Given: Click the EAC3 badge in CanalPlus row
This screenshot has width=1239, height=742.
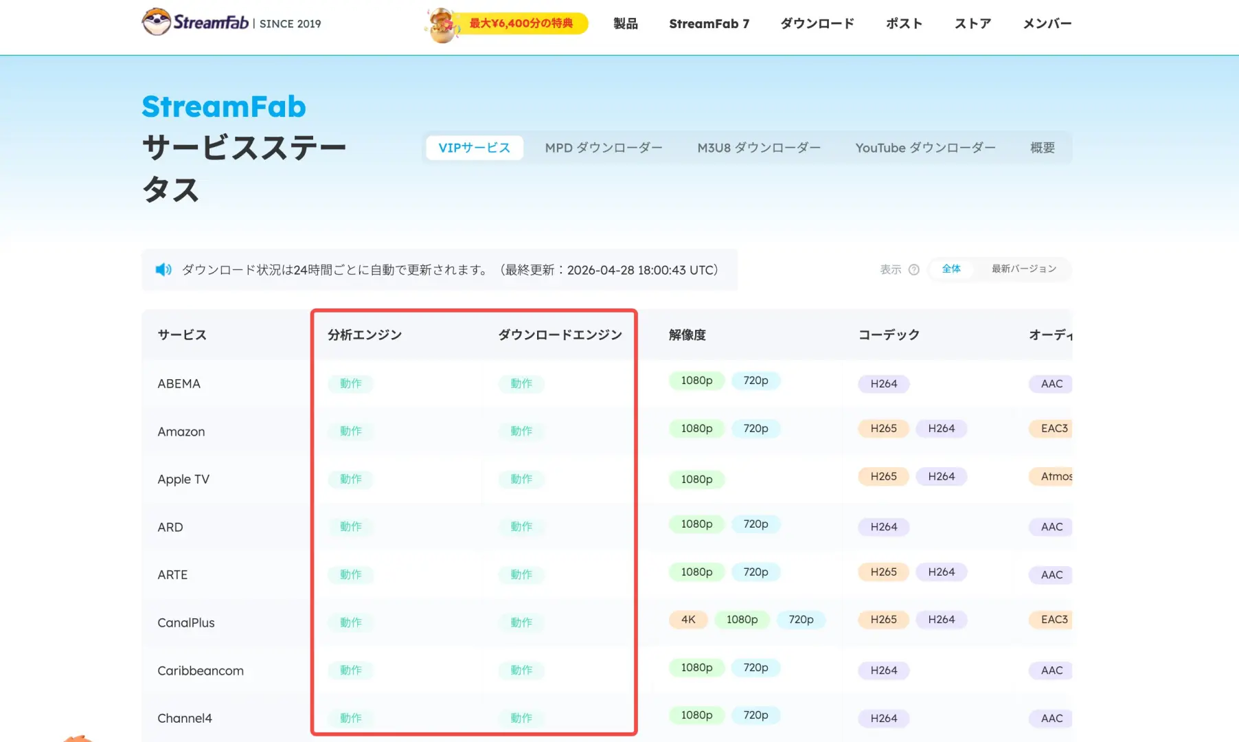Looking at the screenshot, I should [x=1052, y=620].
